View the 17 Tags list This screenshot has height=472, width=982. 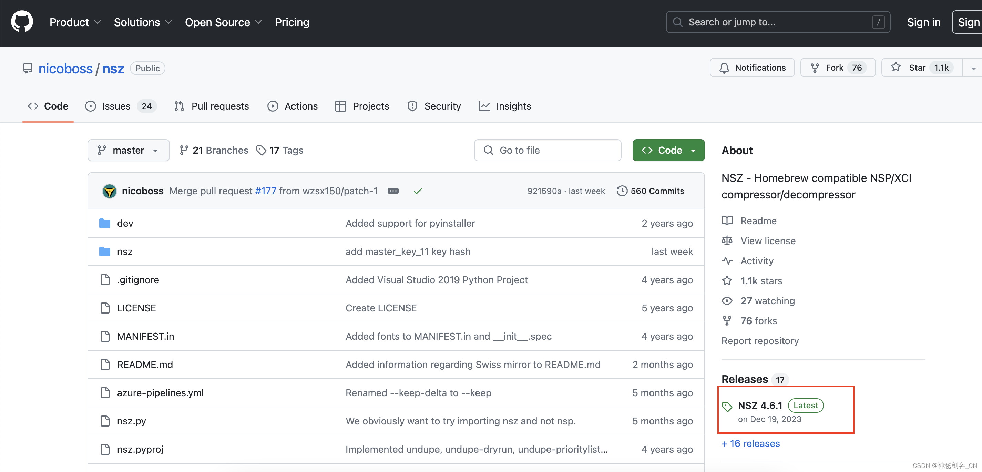click(280, 150)
